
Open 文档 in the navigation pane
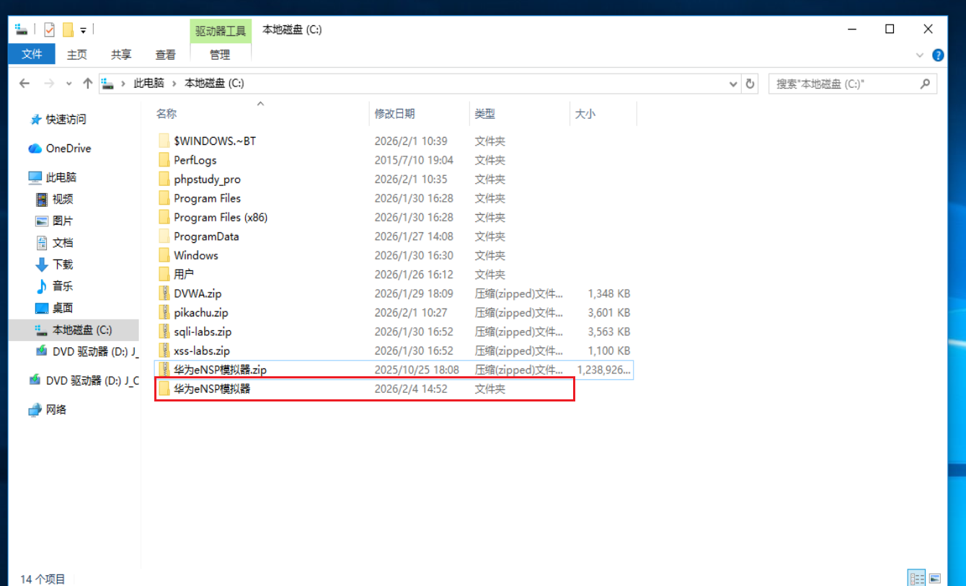click(54, 242)
